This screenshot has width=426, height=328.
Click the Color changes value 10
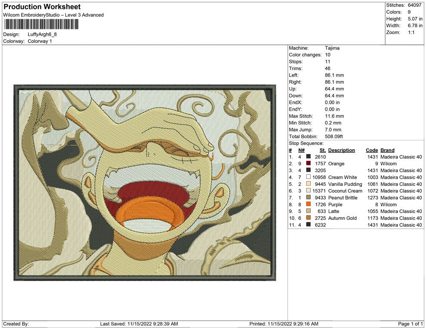pyautogui.click(x=327, y=55)
